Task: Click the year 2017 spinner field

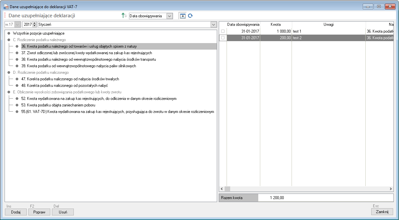Action: (27, 24)
